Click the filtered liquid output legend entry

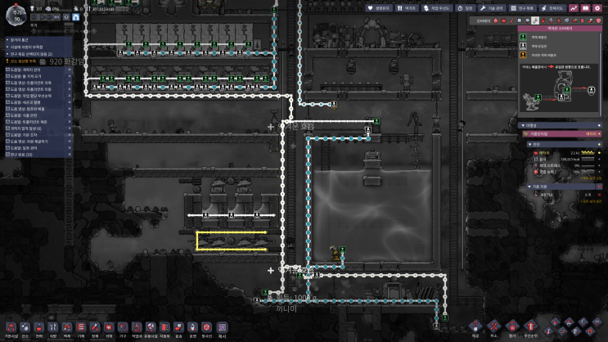click(x=543, y=55)
